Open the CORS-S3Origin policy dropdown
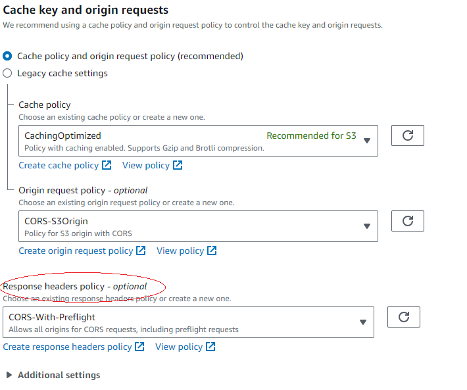This screenshot has width=467, height=390. pyautogui.click(x=198, y=226)
